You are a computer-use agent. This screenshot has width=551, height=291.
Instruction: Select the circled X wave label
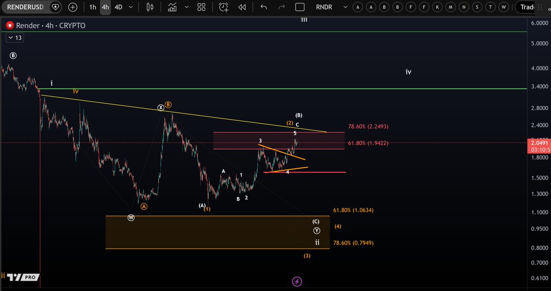161,108
